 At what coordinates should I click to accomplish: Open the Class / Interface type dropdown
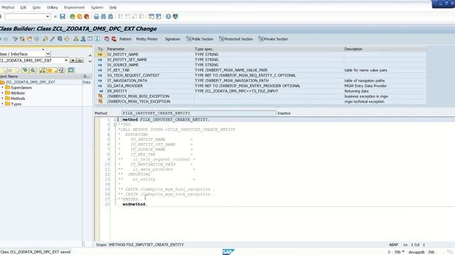point(48,54)
